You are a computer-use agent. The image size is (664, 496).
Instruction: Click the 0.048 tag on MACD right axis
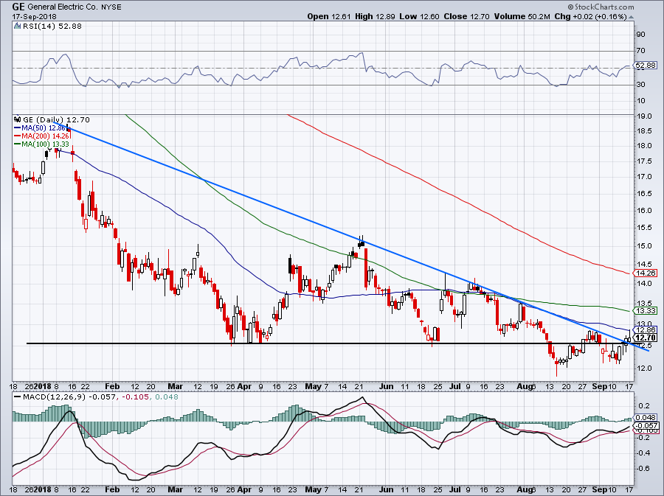(646, 417)
